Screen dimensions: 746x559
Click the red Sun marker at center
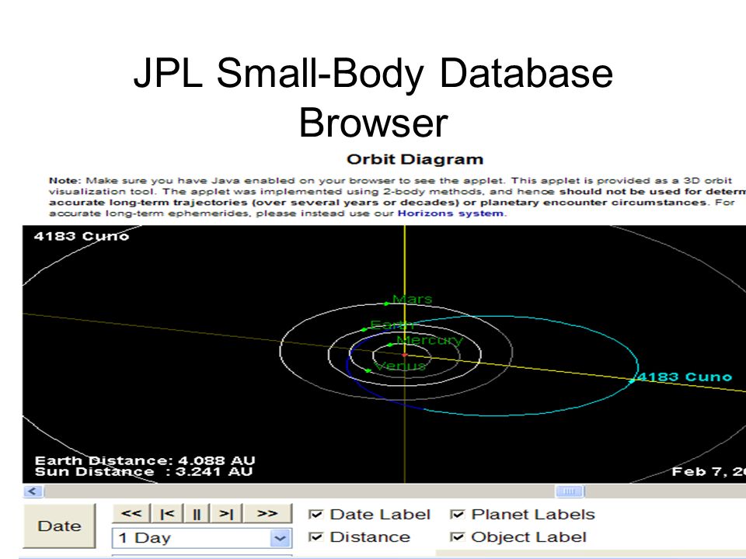coord(404,355)
